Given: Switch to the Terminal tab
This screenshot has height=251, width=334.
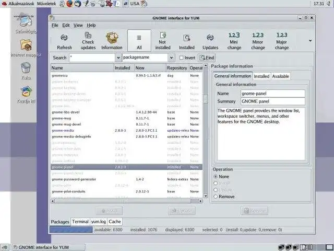Looking at the screenshot, I should tap(80, 222).
